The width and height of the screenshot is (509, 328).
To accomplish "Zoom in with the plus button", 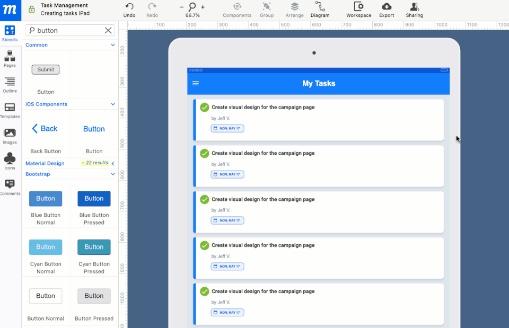I will 203,7.
